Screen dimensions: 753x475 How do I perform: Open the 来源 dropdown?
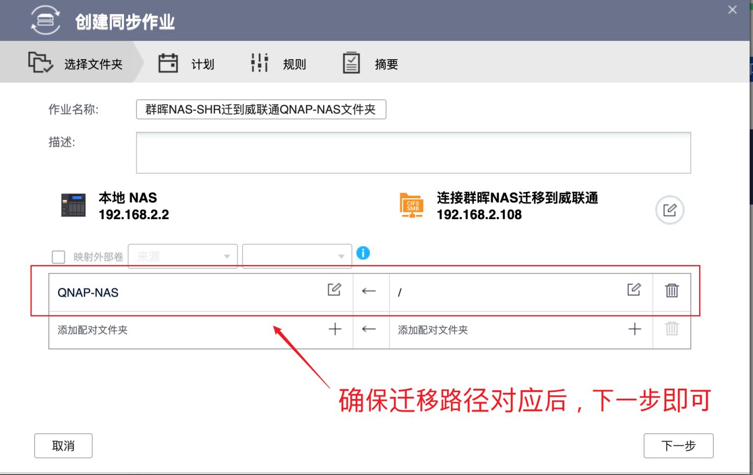[182, 256]
